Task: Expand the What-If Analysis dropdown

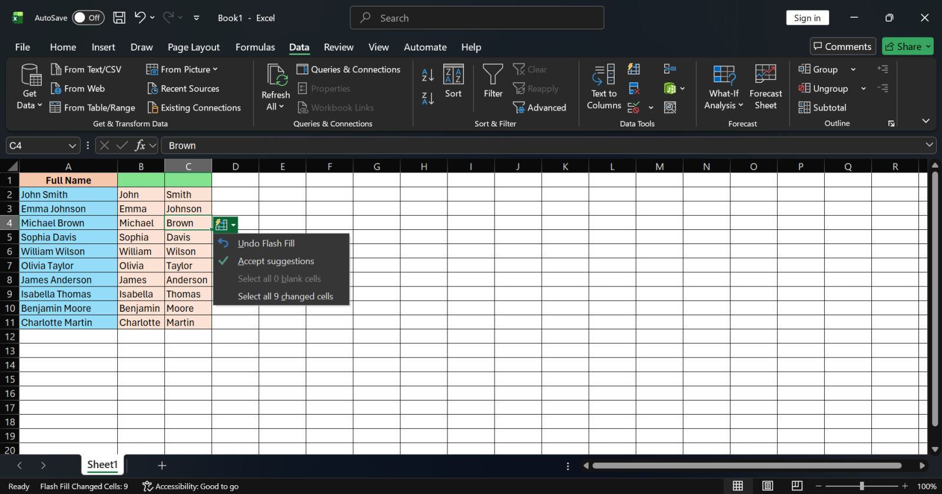Action: pyautogui.click(x=724, y=86)
